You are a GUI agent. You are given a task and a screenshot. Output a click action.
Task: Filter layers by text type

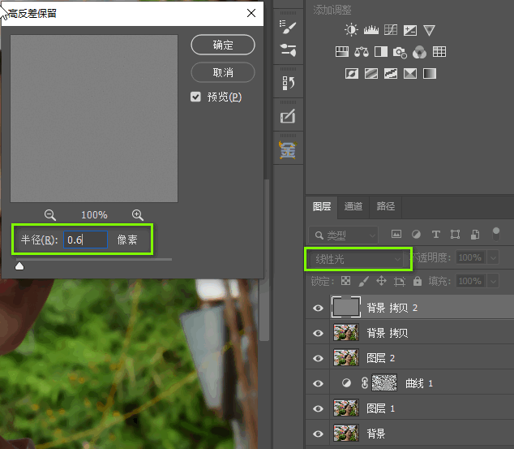(435, 235)
